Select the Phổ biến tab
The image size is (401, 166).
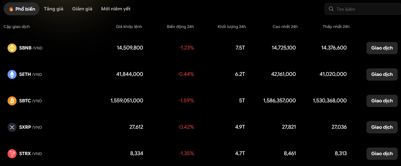pyautogui.click(x=22, y=9)
